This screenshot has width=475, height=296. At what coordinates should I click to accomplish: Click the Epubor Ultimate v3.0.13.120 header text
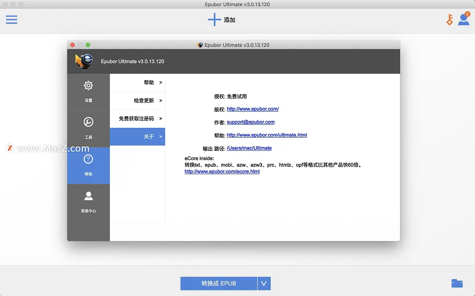tap(132, 62)
